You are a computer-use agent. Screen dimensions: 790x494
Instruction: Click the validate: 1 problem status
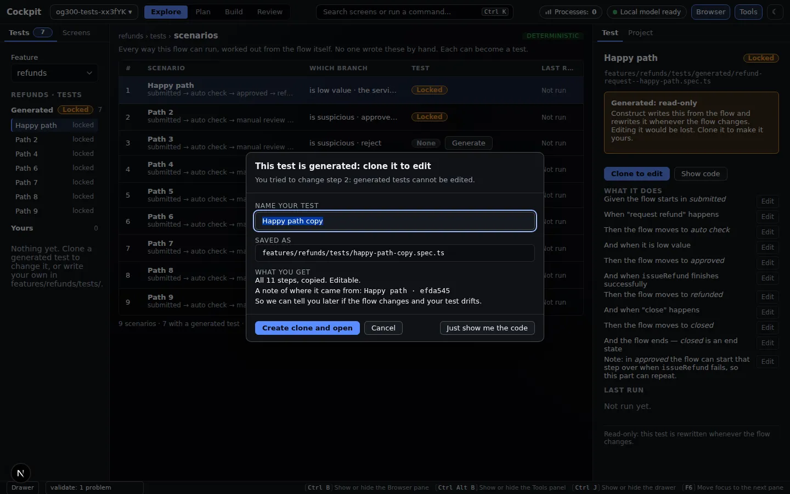[94, 487]
